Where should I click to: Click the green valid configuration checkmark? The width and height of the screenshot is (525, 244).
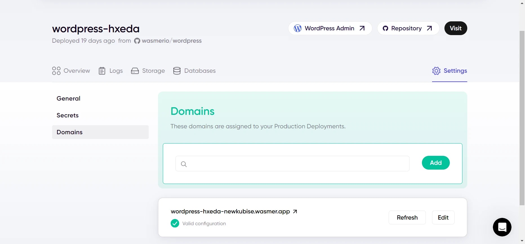(175, 224)
